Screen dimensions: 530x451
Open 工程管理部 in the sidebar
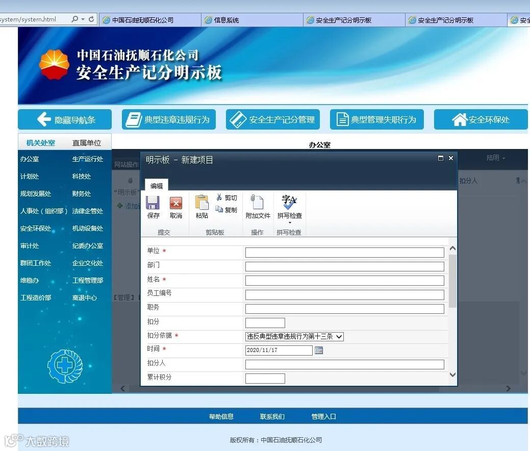click(88, 280)
